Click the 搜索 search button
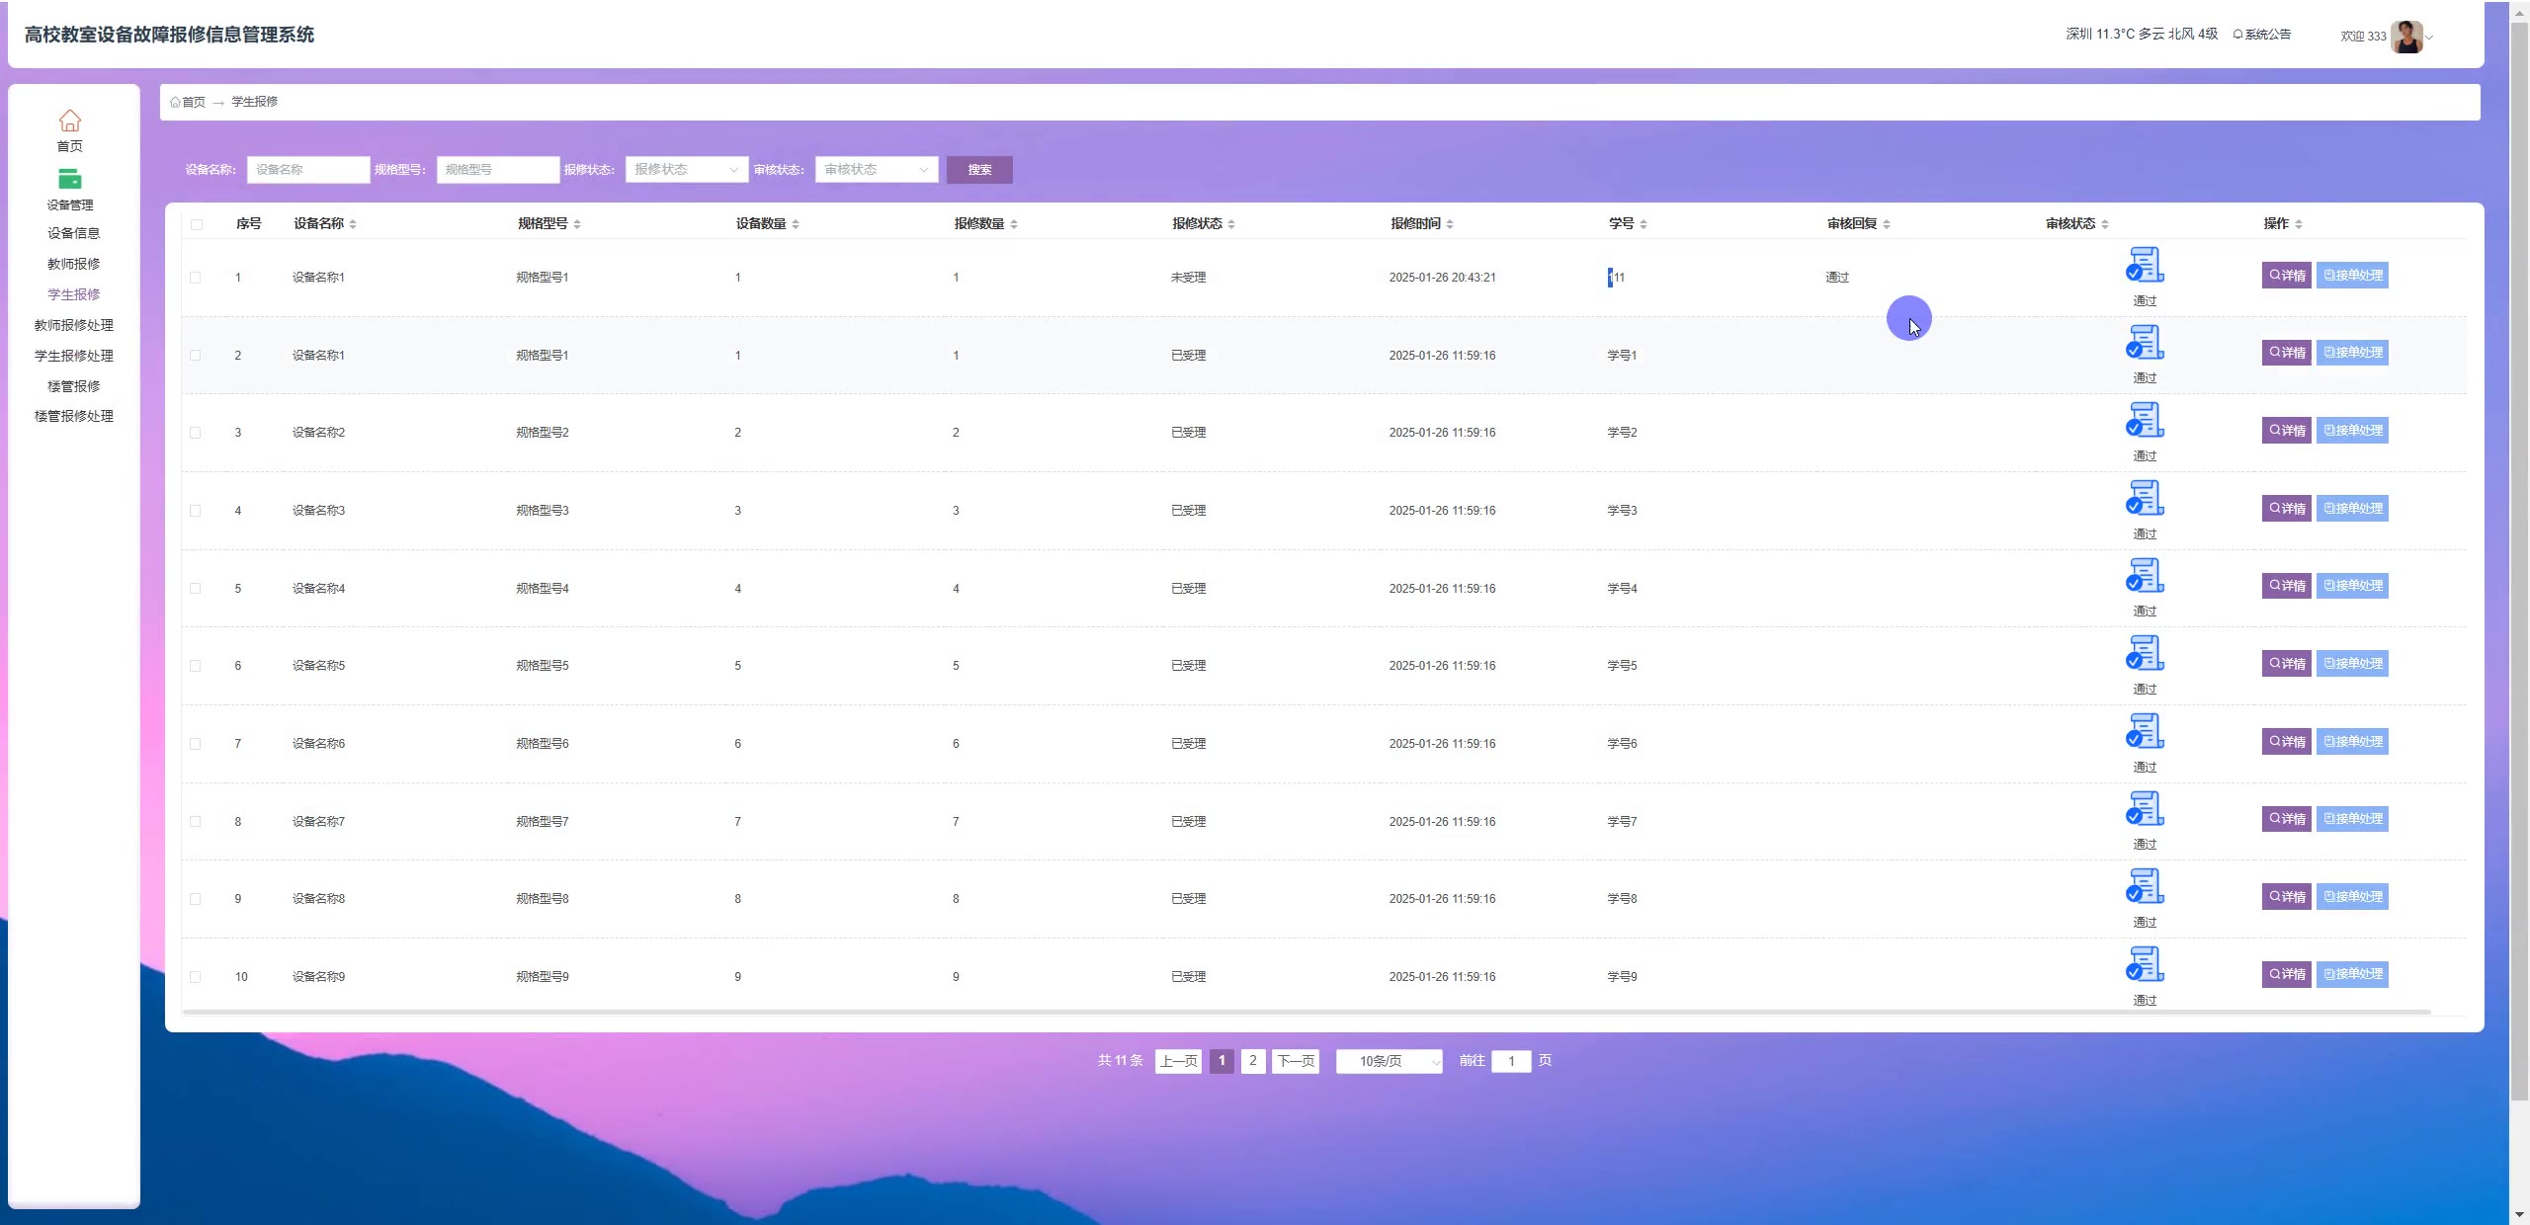Viewport: 2530px width, 1225px height. point(978,170)
